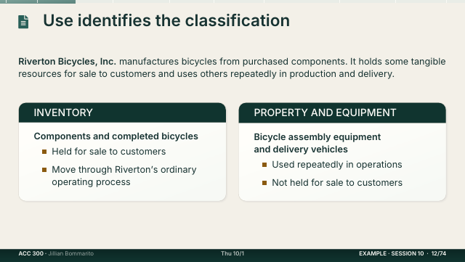
Task: Click the 'EXAMPLE · SESSION 10' footer label
Action: tap(391, 253)
